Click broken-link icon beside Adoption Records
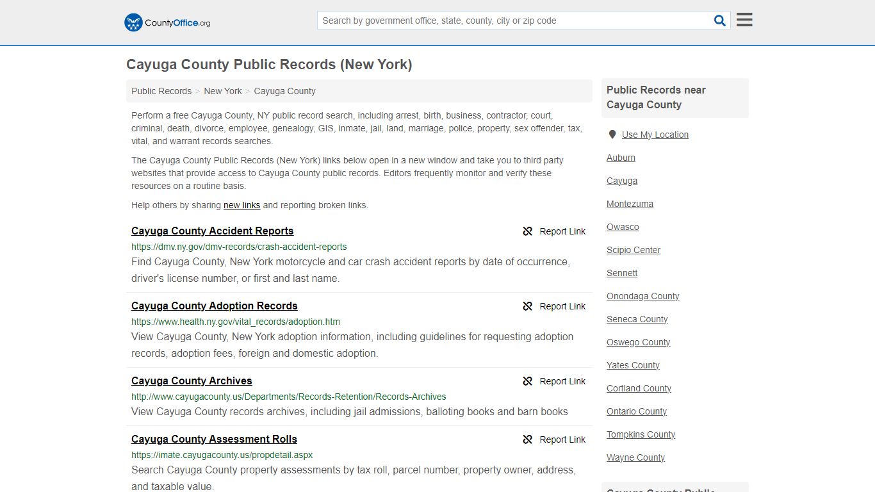The width and height of the screenshot is (875, 492). (528, 306)
